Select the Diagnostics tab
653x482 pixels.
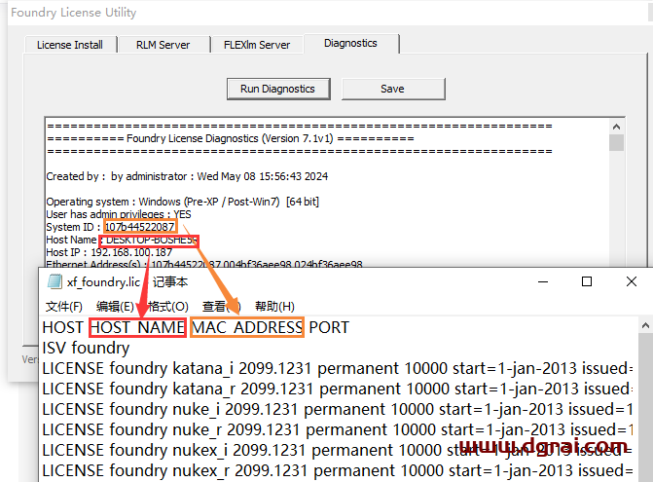350,43
